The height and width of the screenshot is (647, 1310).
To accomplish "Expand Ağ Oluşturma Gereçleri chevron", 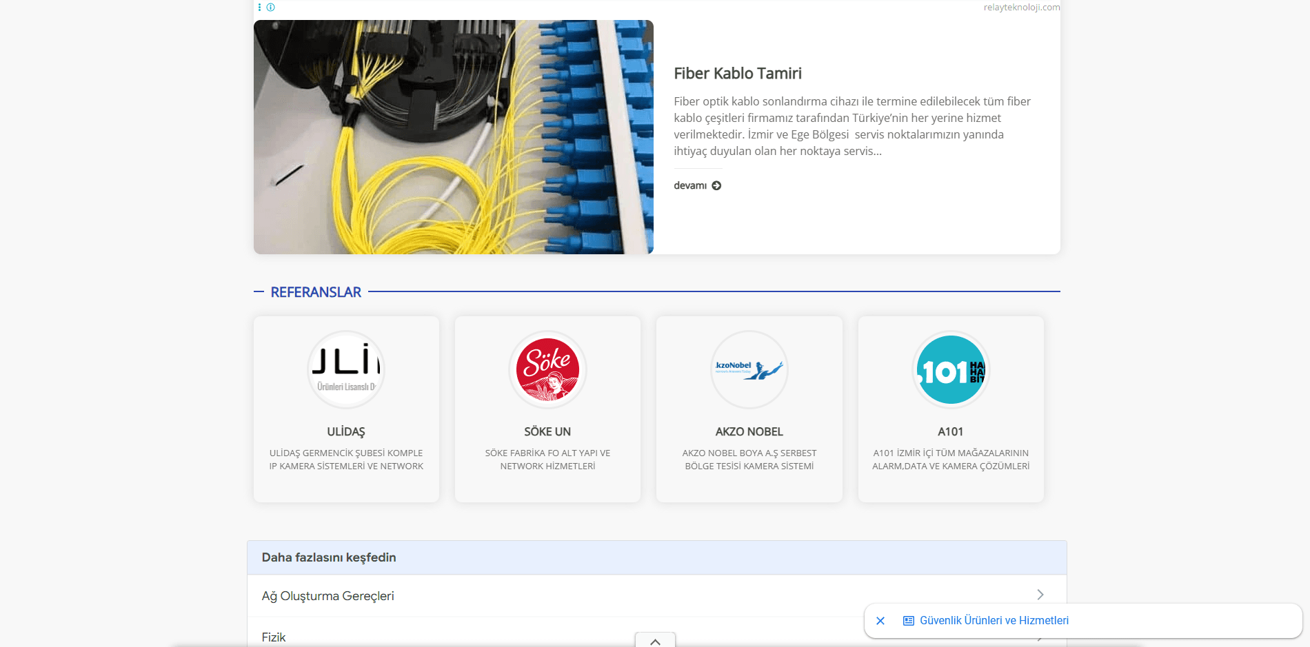I will click(x=1040, y=595).
